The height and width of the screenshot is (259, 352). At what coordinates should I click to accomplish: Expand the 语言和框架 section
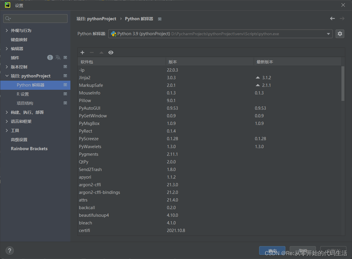7,121
